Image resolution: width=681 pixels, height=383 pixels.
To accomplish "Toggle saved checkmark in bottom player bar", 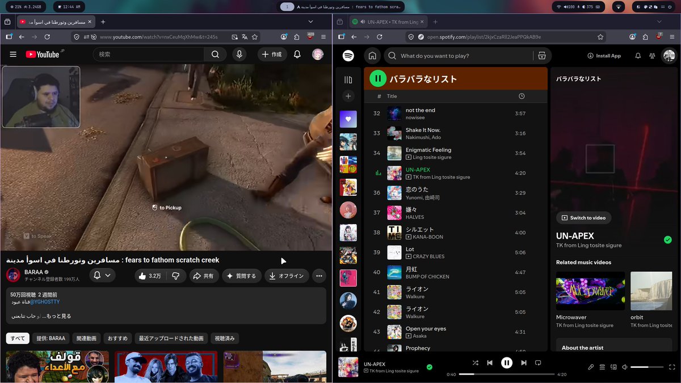I will pos(429,367).
